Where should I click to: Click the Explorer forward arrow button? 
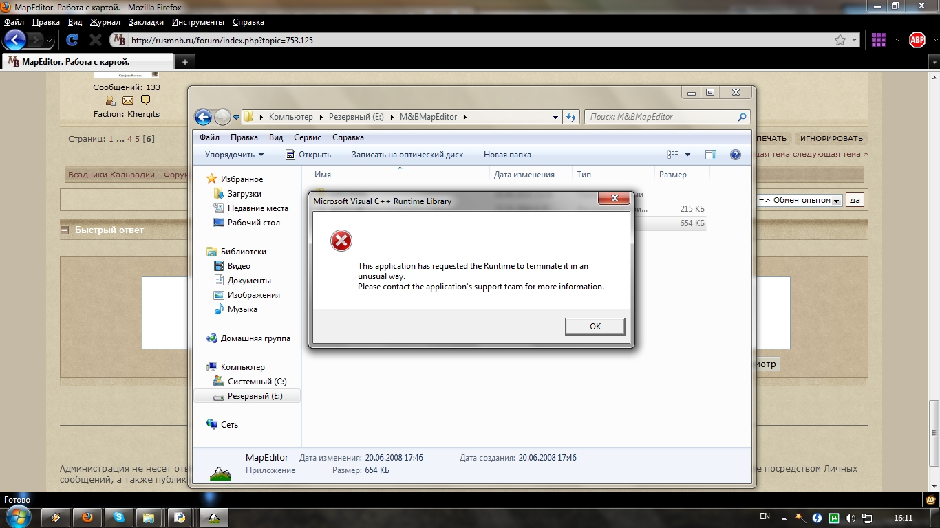coord(222,117)
